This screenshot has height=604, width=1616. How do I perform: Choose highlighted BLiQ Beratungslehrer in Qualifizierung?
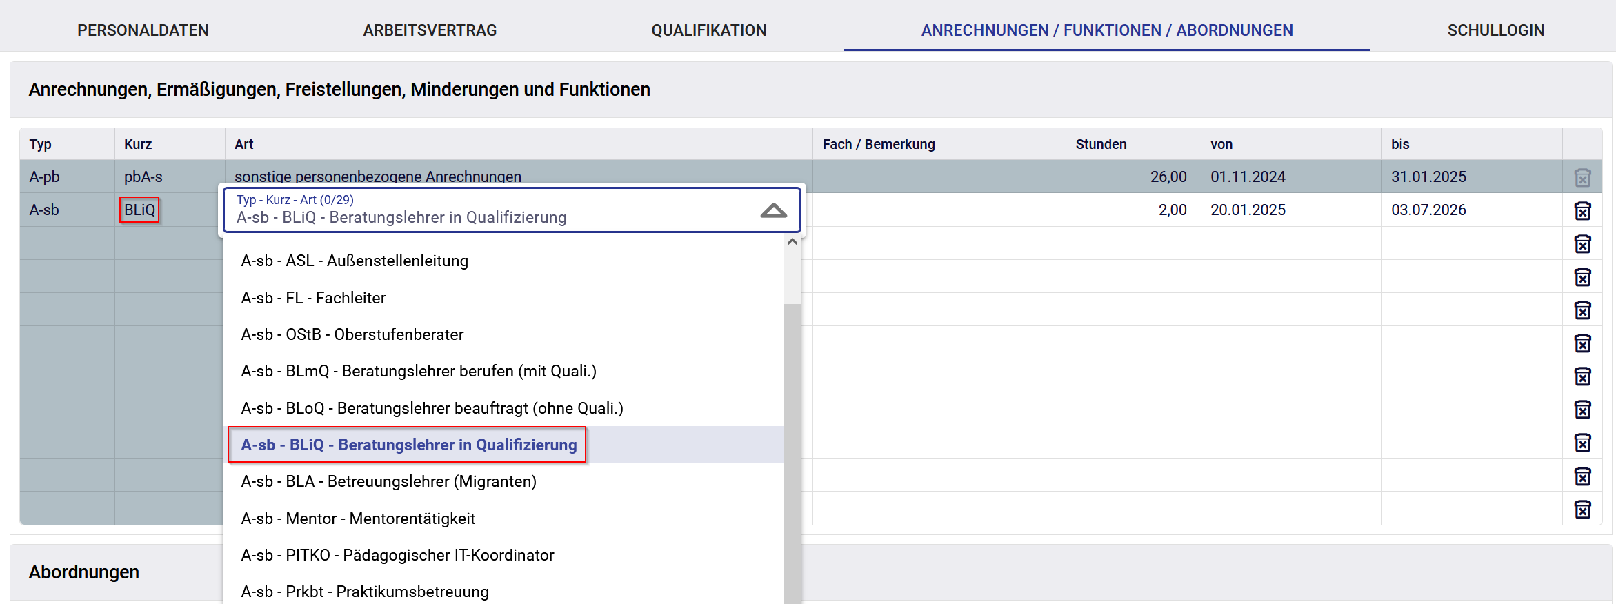click(408, 445)
